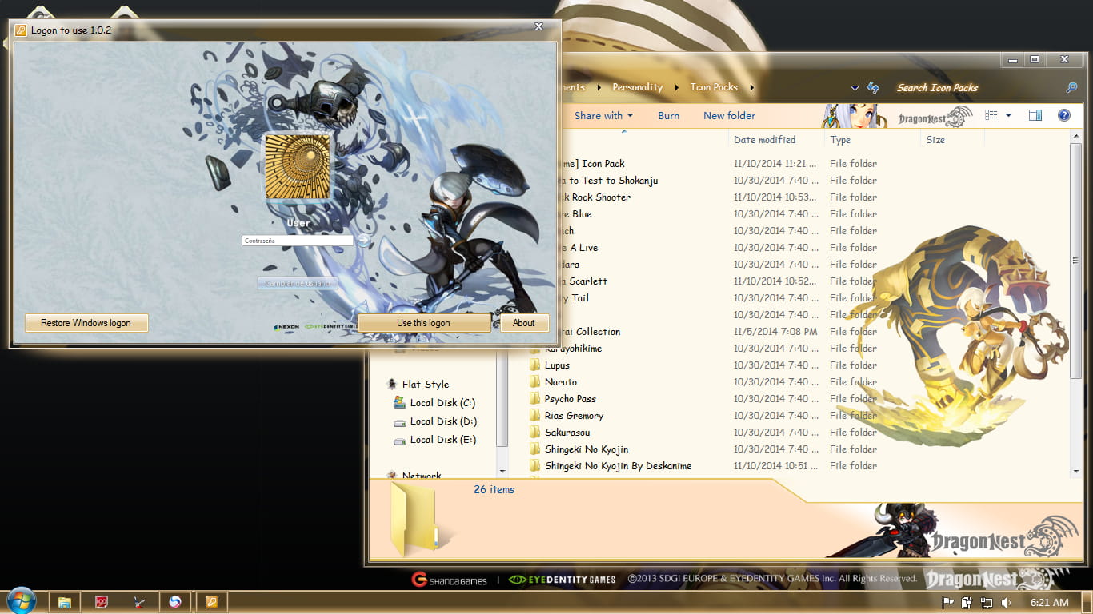Image resolution: width=1093 pixels, height=614 pixels.
Task: Open Help with the question mark icon
Action: coord(1064,114)
